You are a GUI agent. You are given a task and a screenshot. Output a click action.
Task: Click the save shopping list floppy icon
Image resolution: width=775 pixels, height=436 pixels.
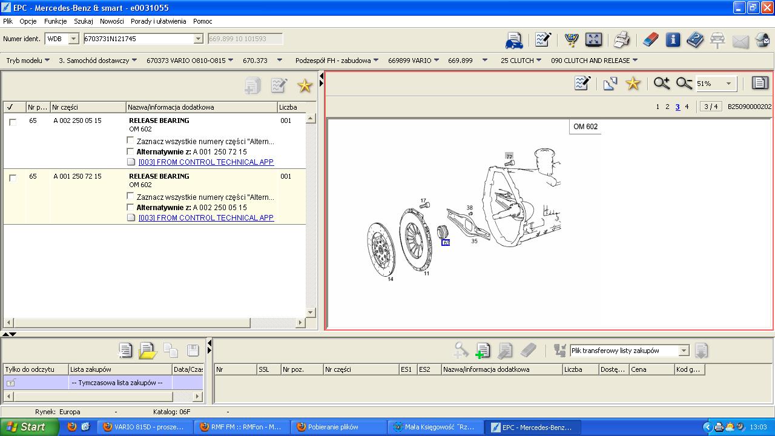193,350
